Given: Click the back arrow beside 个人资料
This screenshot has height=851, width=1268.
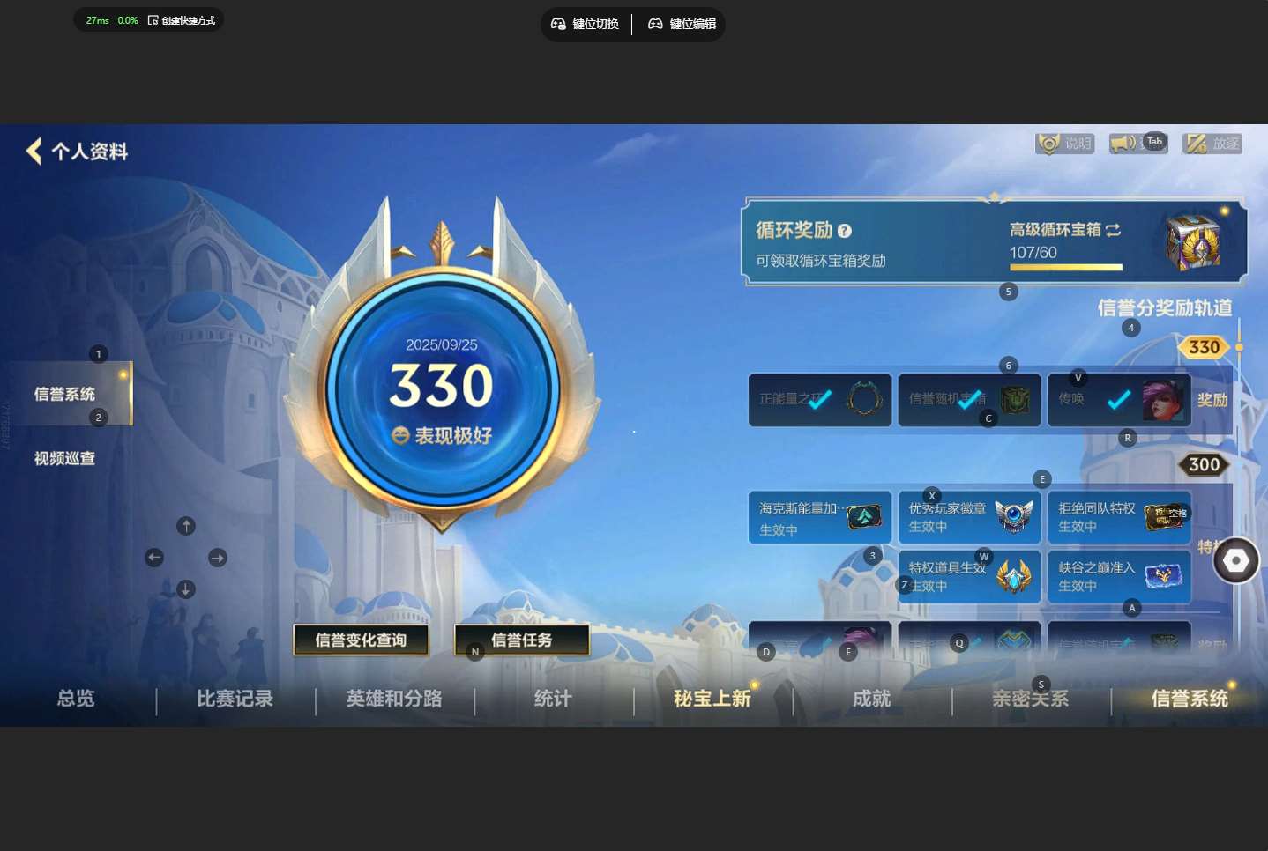Looking at the screenshot, I should 34,152.
